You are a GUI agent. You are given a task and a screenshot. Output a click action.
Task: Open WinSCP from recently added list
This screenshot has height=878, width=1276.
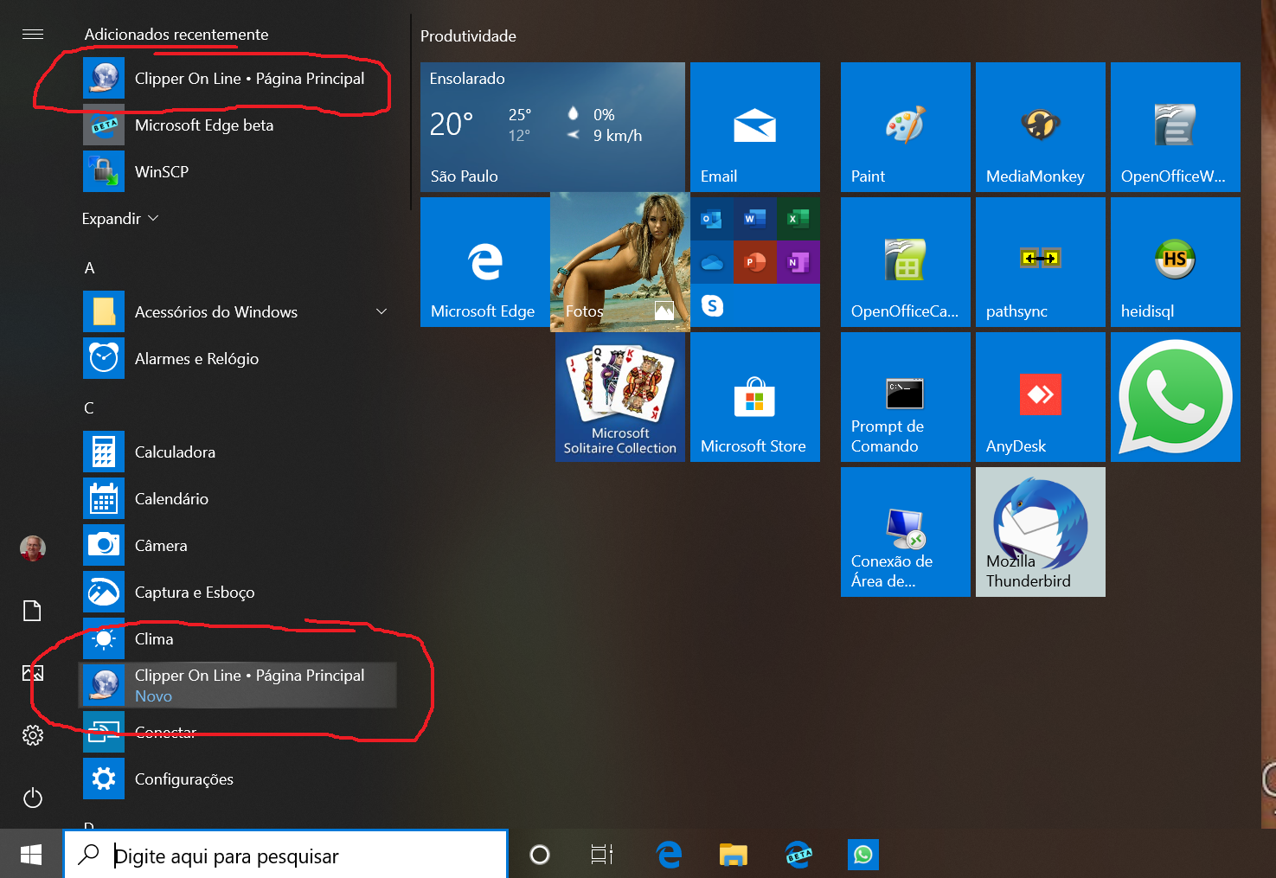[162, 172]
